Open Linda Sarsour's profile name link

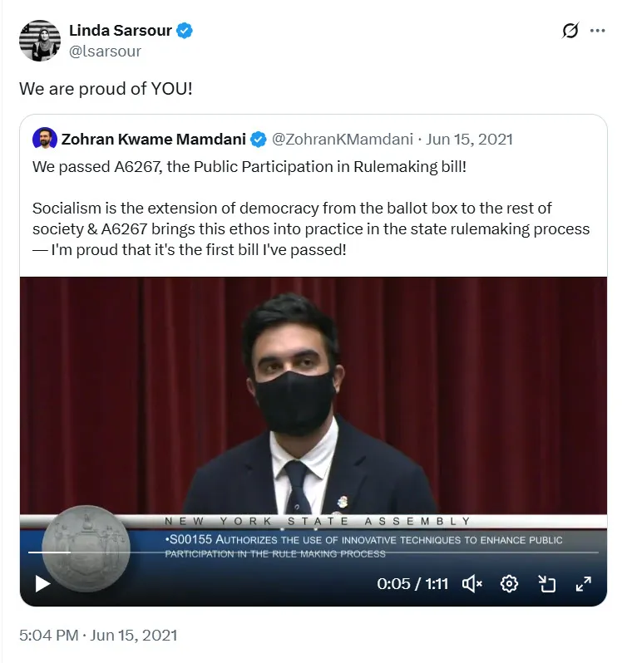pos(120,31)
